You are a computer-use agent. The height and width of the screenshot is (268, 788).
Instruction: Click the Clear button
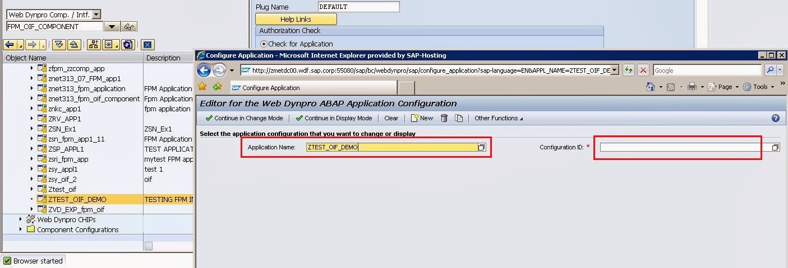point(391,118)
